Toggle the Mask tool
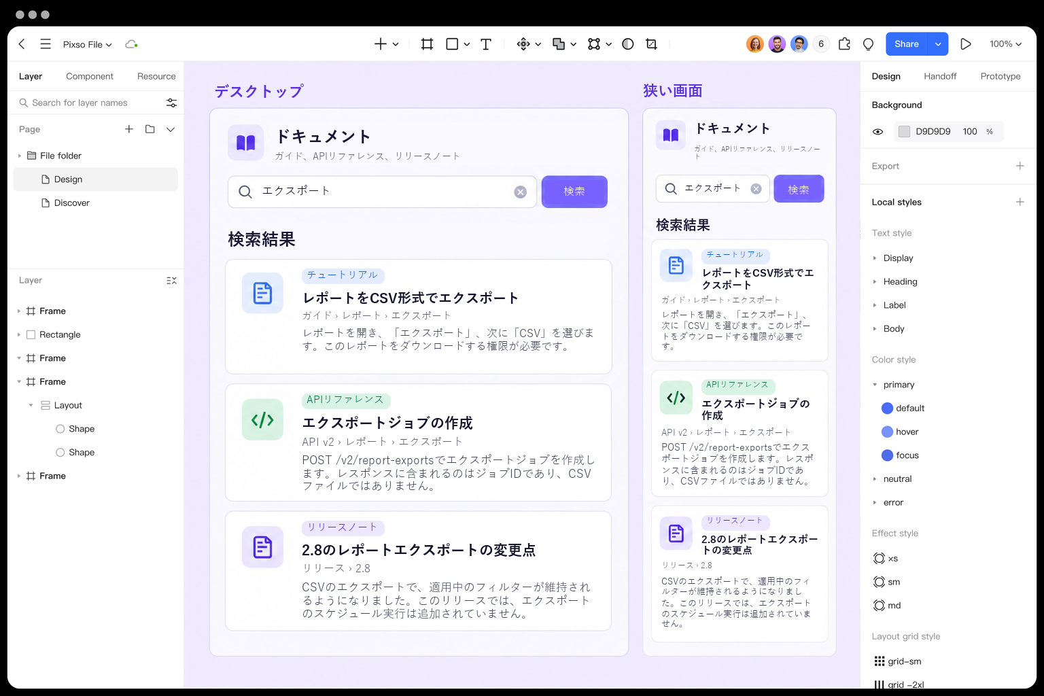1044x696 pixels. point(628,44)
